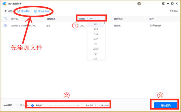Click 添加文件夹 to add a folder
The width and height of the screenshot is (181, 112).
(42, 11)
